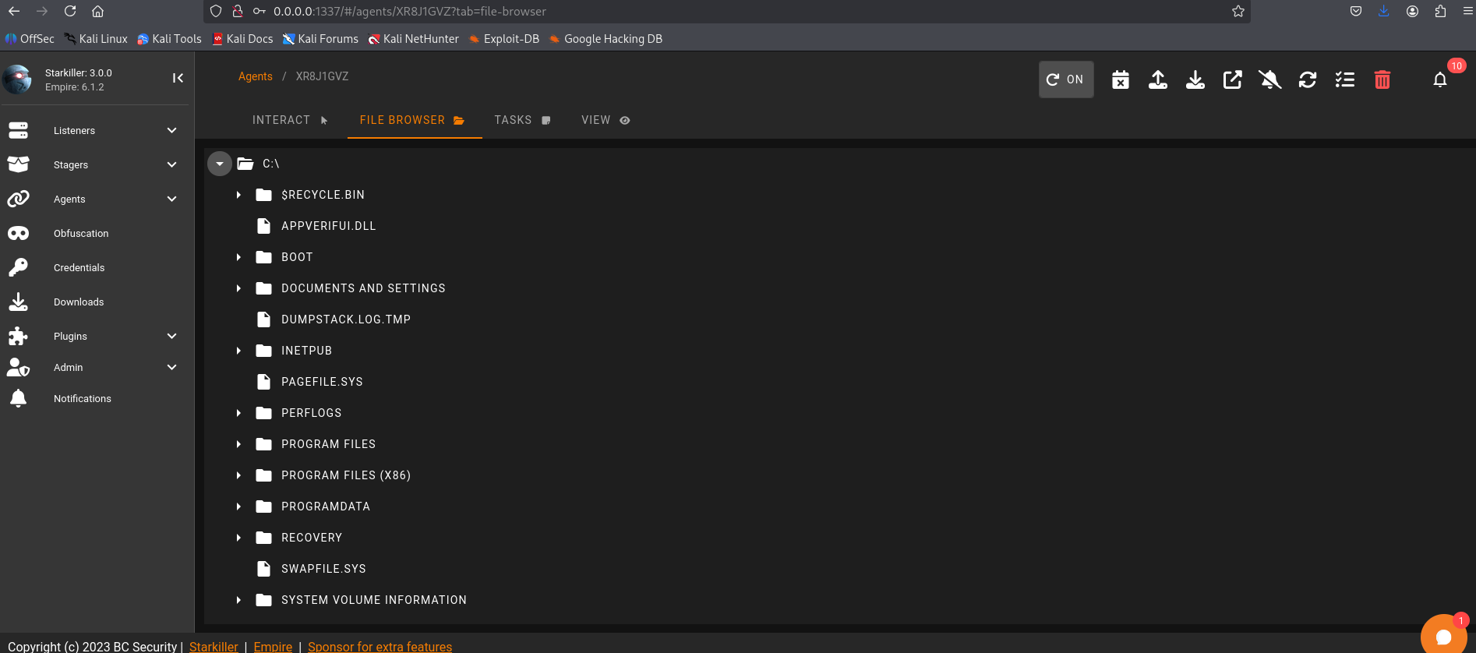Image resolution: width=1476 pixels, height=653 pixels.
Task: Expand the INETPUB folder arrow
Action: [238, 351]
